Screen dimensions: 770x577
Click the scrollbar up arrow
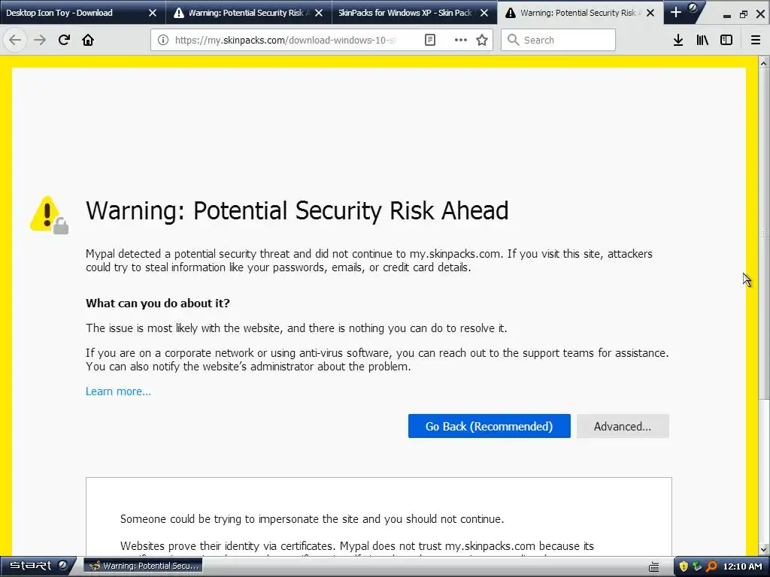coord(764,63)
